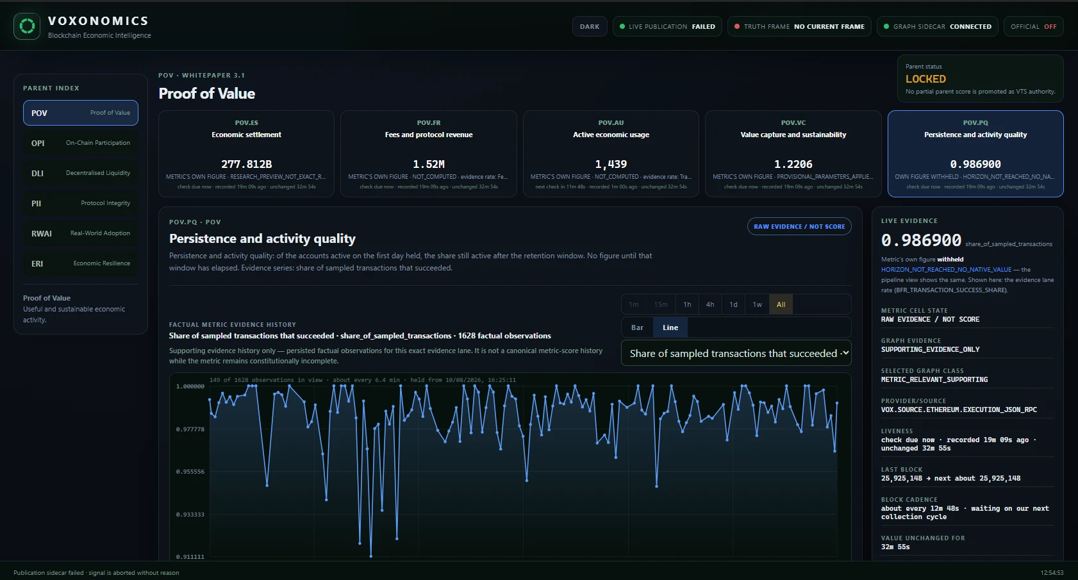The height and width of the screenshot is (580, 1078).
Task: Toggle the DARK theme button
Action: click(590, 26)
